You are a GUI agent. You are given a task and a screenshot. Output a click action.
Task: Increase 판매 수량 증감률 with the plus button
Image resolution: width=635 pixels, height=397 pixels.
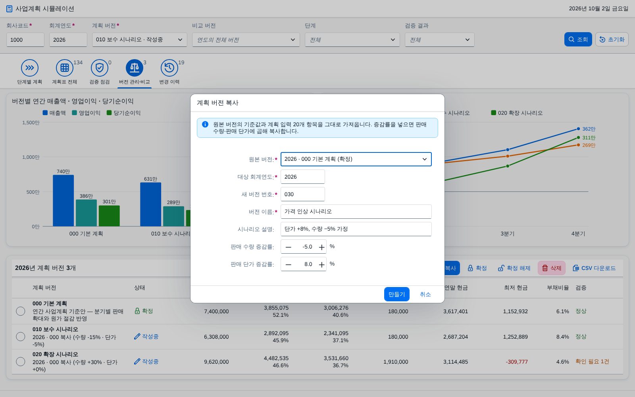[321, 247]
